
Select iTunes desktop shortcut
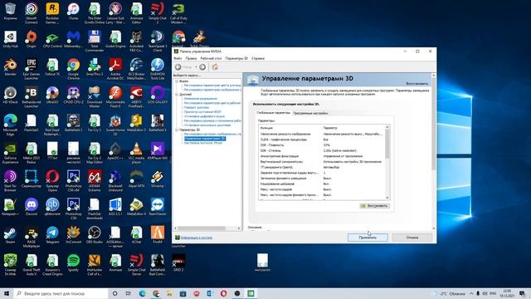coord(73,11)
